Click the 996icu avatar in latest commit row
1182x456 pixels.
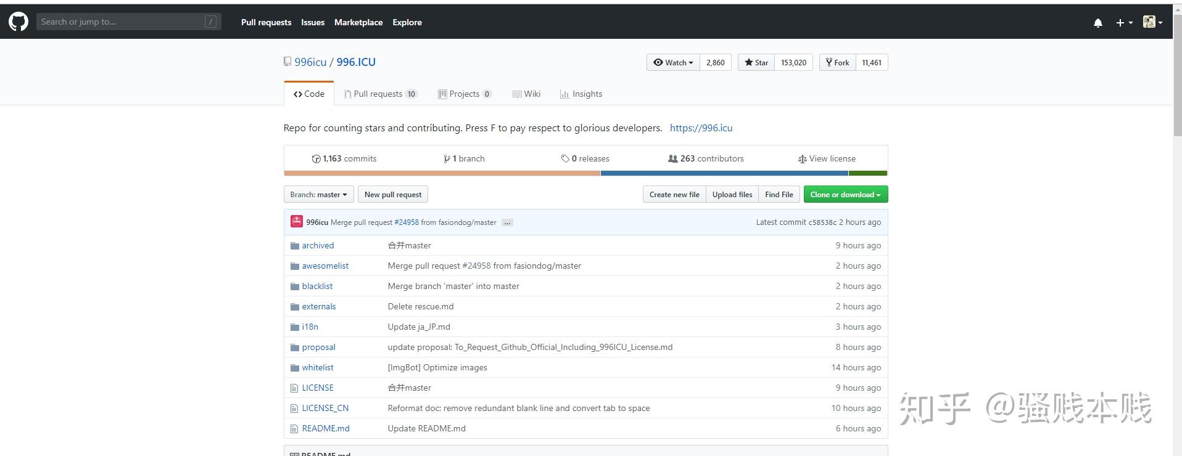[x=297, y=222]
